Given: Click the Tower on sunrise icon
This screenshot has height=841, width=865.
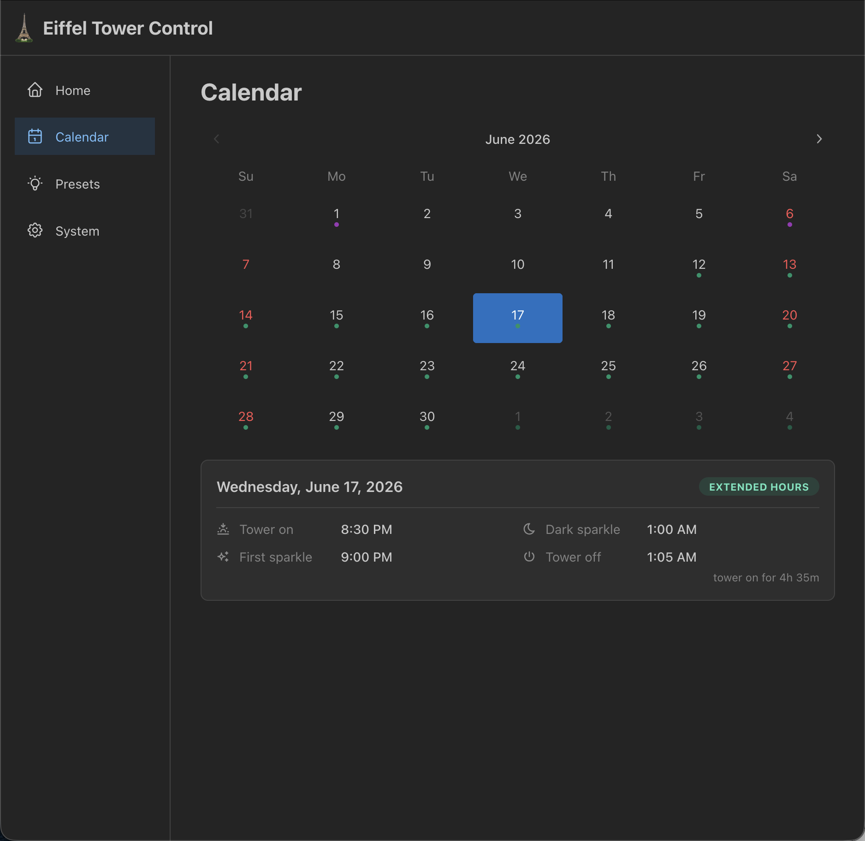Looking at the screenshot, I should click(223, 529).
